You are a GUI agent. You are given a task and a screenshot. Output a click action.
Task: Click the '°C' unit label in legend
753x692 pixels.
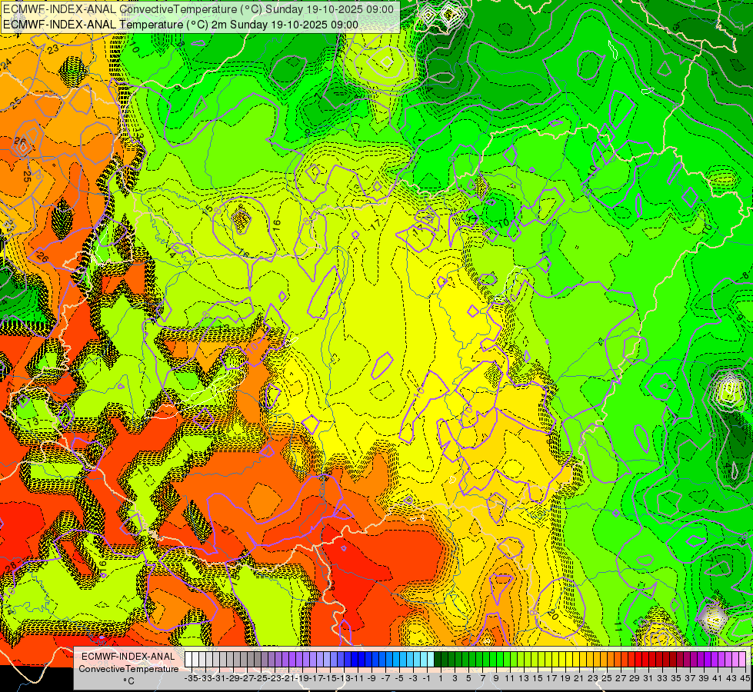coord(128,681)
